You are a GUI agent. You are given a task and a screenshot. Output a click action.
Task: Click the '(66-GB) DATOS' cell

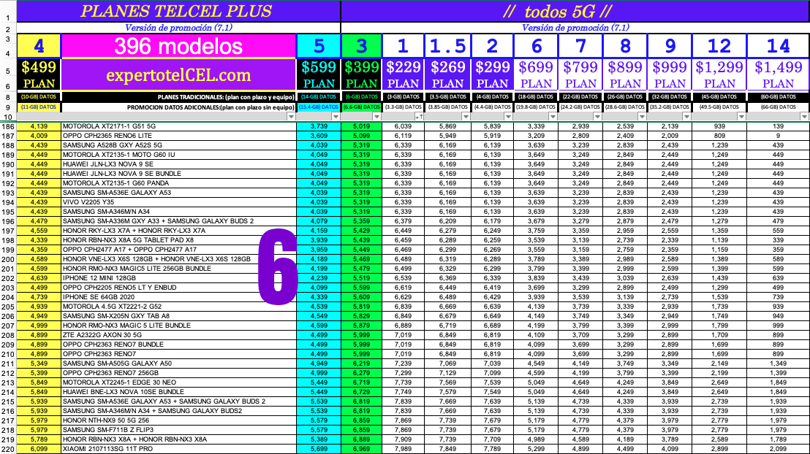tap(779, 107)
